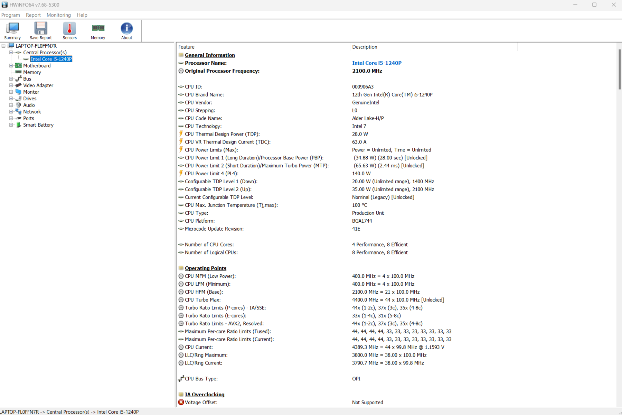Click the lightning icon beside CPU Thermal Design Power

181,134
